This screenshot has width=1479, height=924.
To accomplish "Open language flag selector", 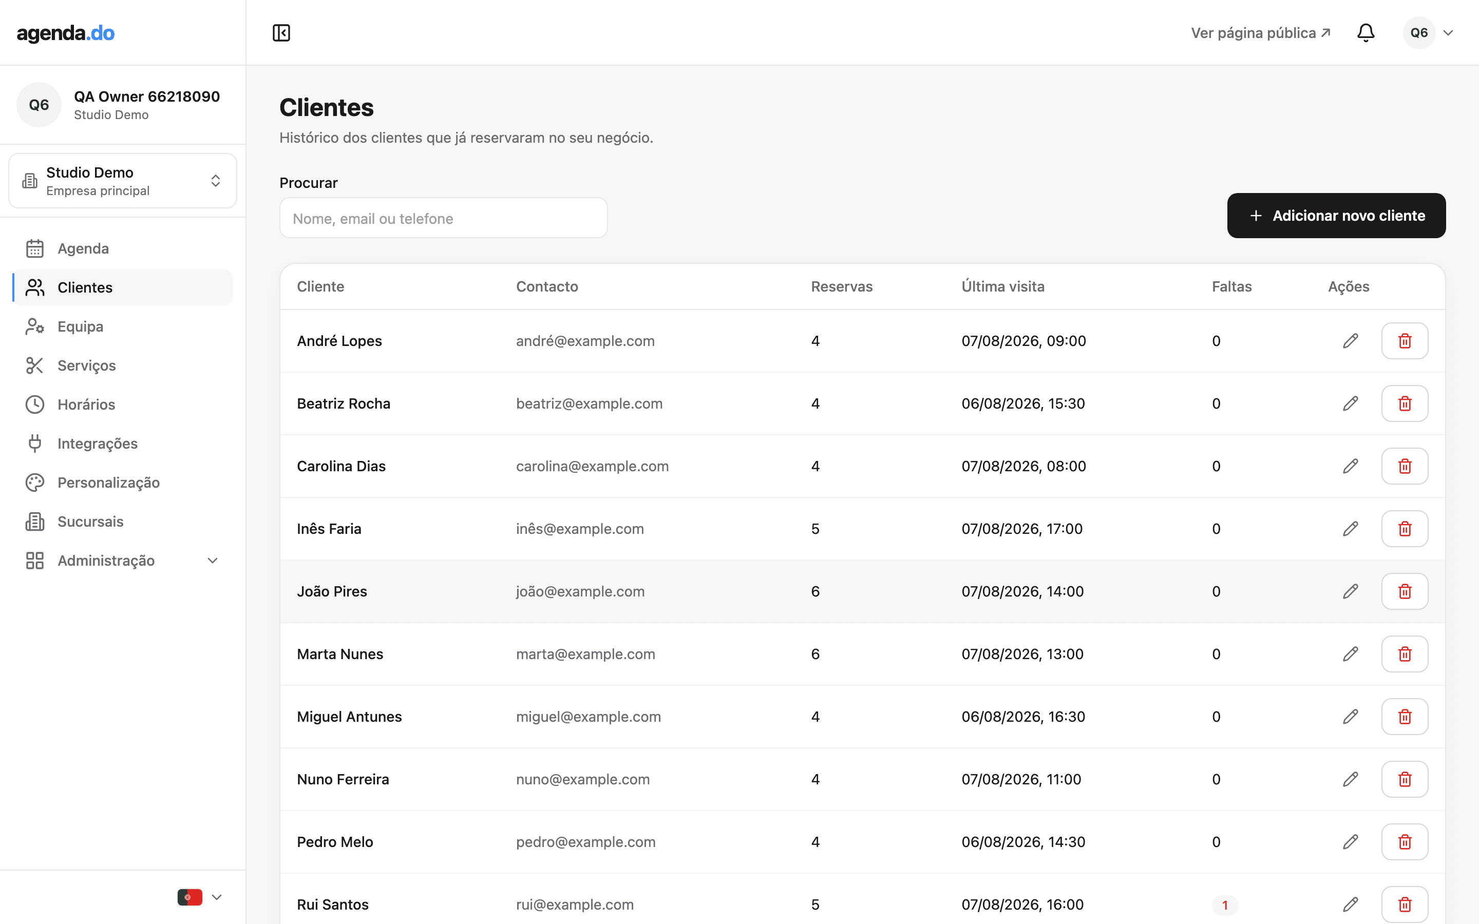I will tap(199, 897).
